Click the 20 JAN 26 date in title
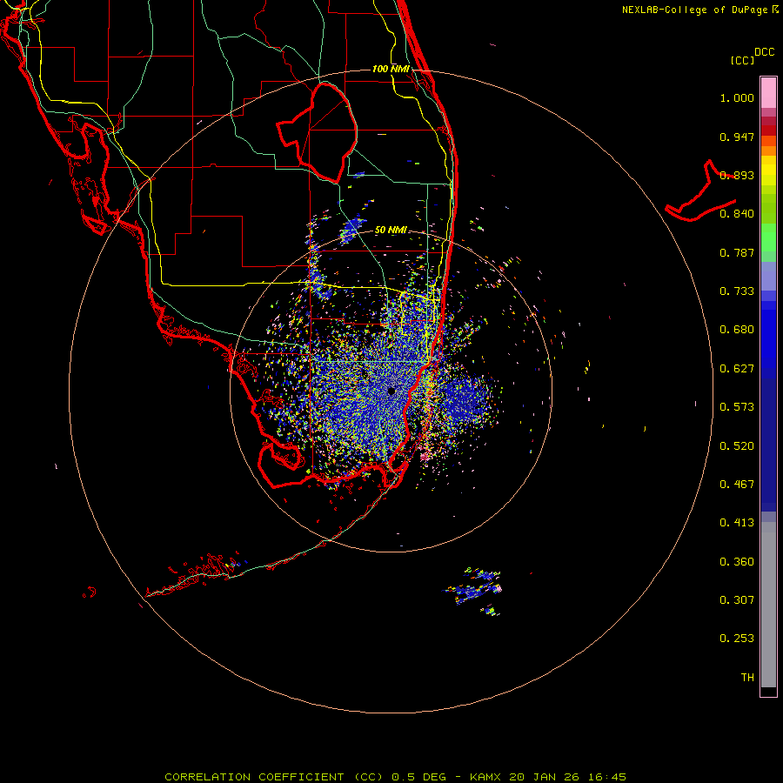 click(x=545, y=777)
